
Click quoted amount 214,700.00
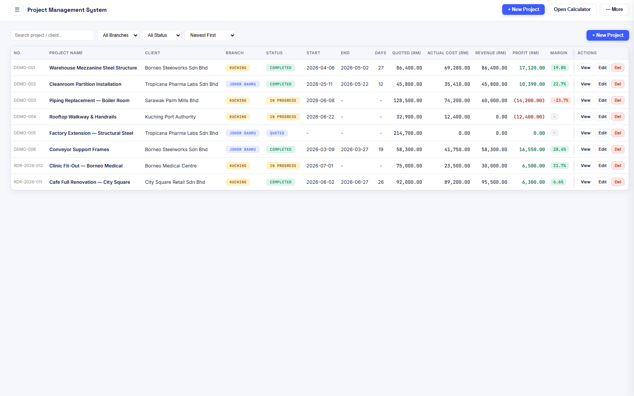coord(408,133)
